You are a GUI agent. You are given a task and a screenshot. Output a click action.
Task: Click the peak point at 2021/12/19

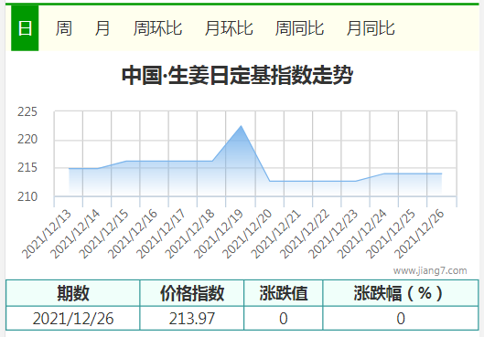pos(241,126)
